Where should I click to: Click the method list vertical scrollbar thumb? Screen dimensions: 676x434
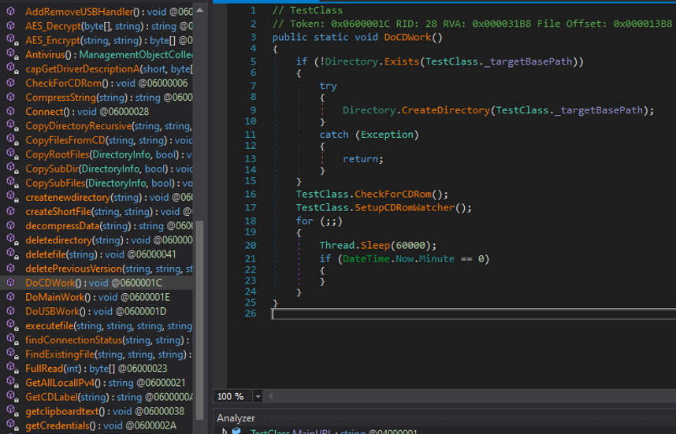tap(199, 321)
